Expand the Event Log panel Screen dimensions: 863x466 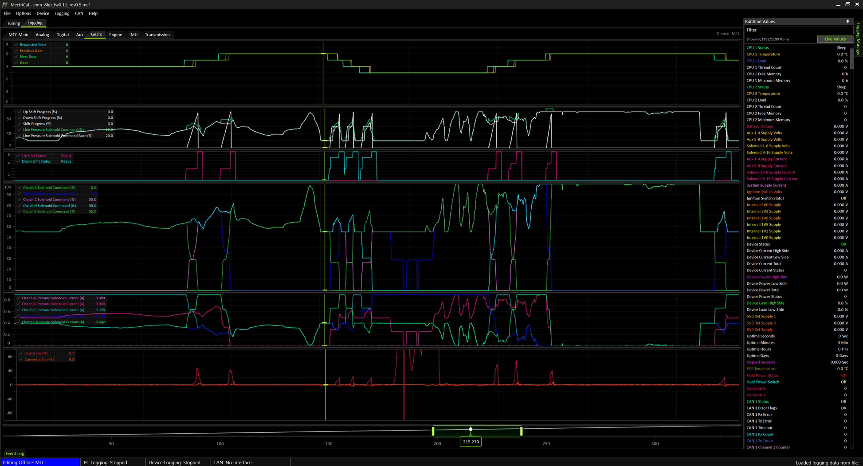(x=15, y=454)
